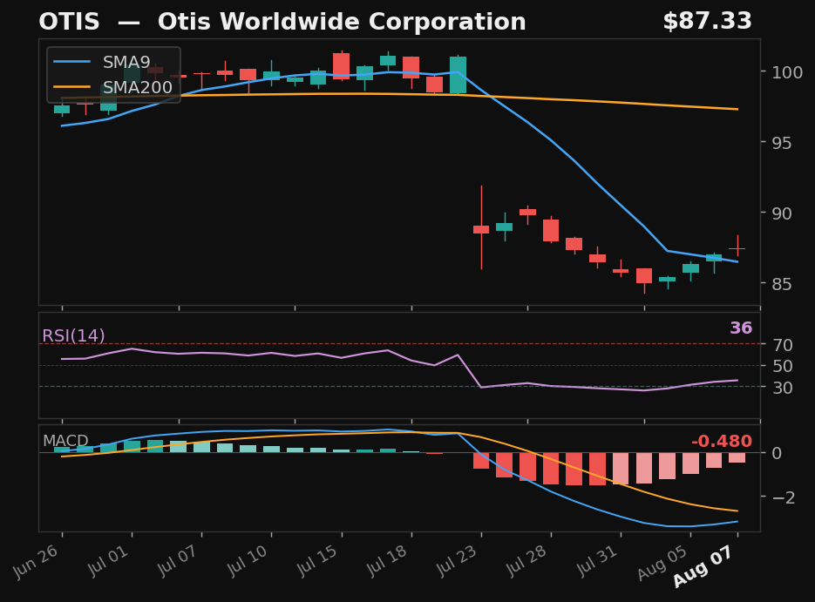Click the Otis Worldwide Corporation company name
The image size is (815, 602).
pyautogui.click(x=342, y=23)
